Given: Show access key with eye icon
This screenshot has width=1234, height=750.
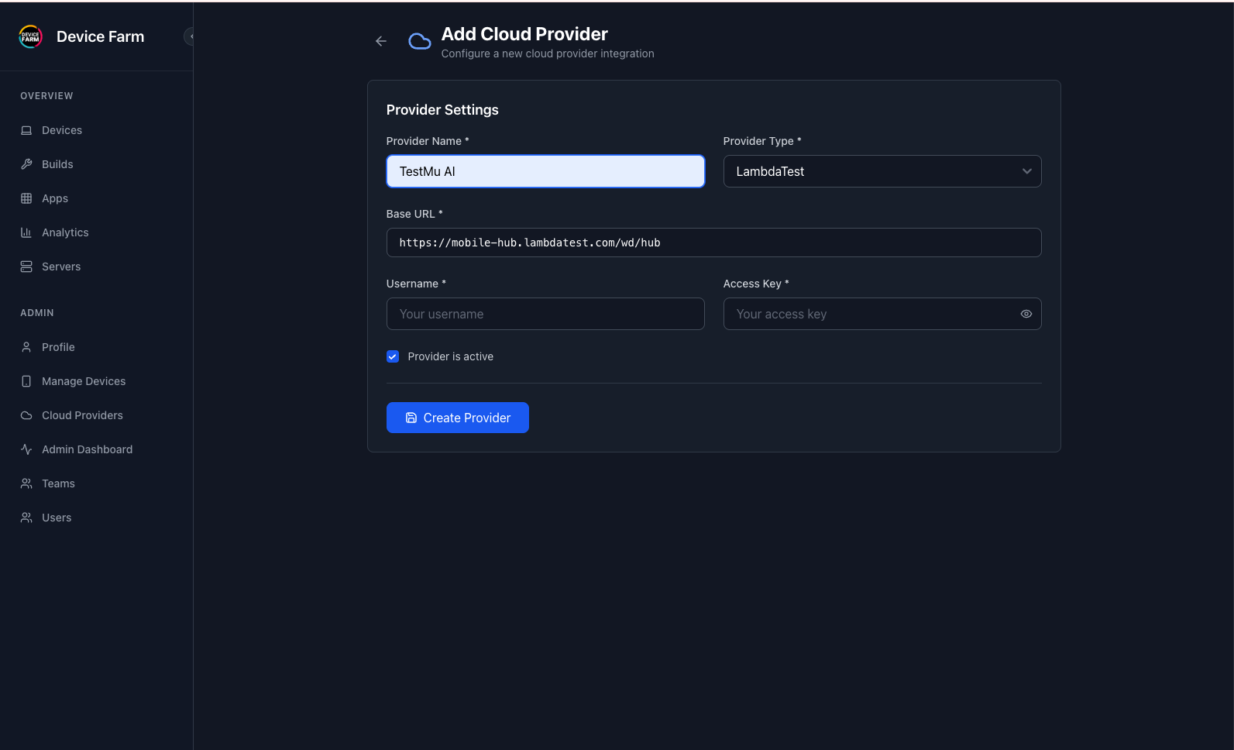Looking at the screenshot, I should (1026, 314).
